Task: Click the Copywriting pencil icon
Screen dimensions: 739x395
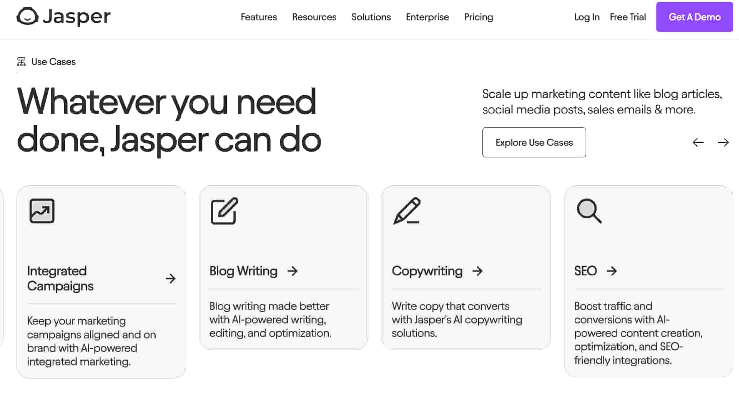Action: (x=406, y=211)
